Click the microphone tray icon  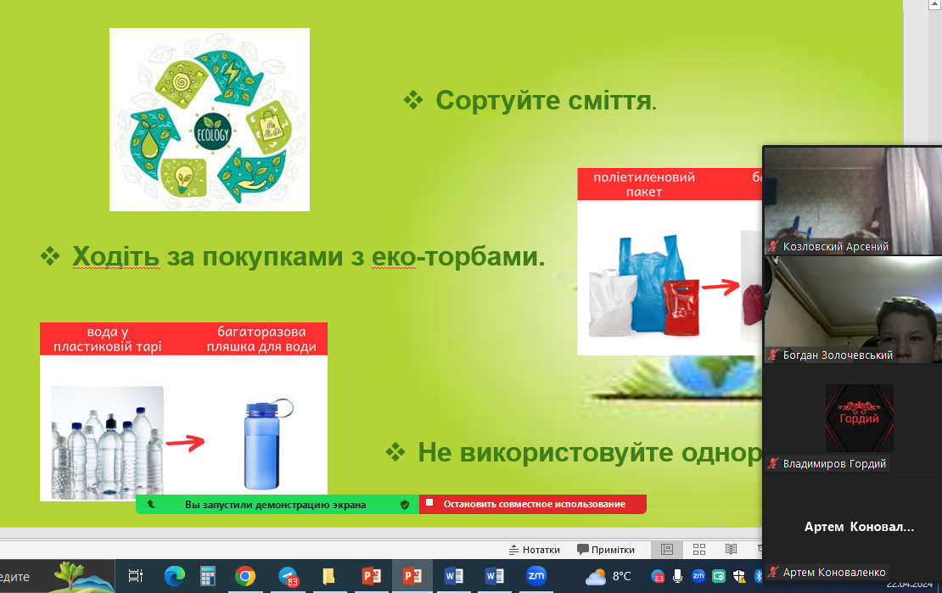tap(678, 576)
